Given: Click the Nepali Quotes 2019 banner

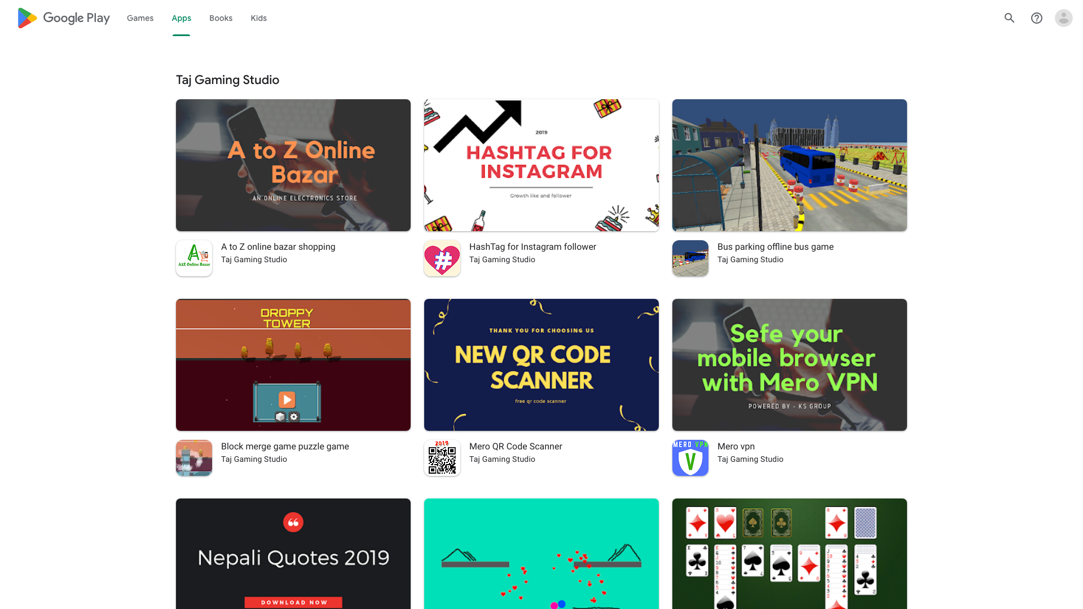Looking at the screenshot, I should 293,554.
